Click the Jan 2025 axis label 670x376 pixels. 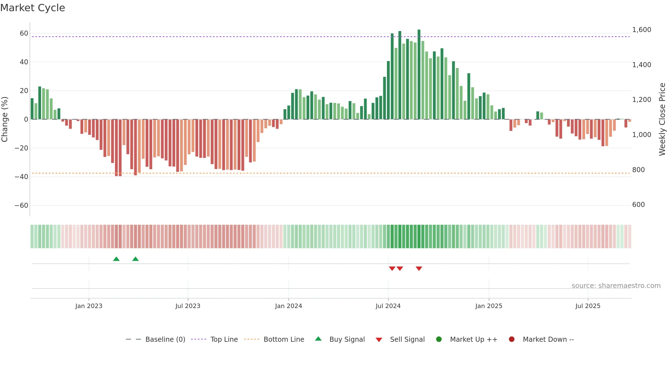click(x=489, y=306)
